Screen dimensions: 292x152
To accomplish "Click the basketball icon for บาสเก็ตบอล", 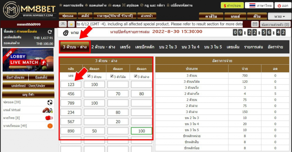I will coord(50,126).
